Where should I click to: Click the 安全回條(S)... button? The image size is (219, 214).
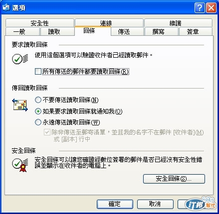point(174,179)
